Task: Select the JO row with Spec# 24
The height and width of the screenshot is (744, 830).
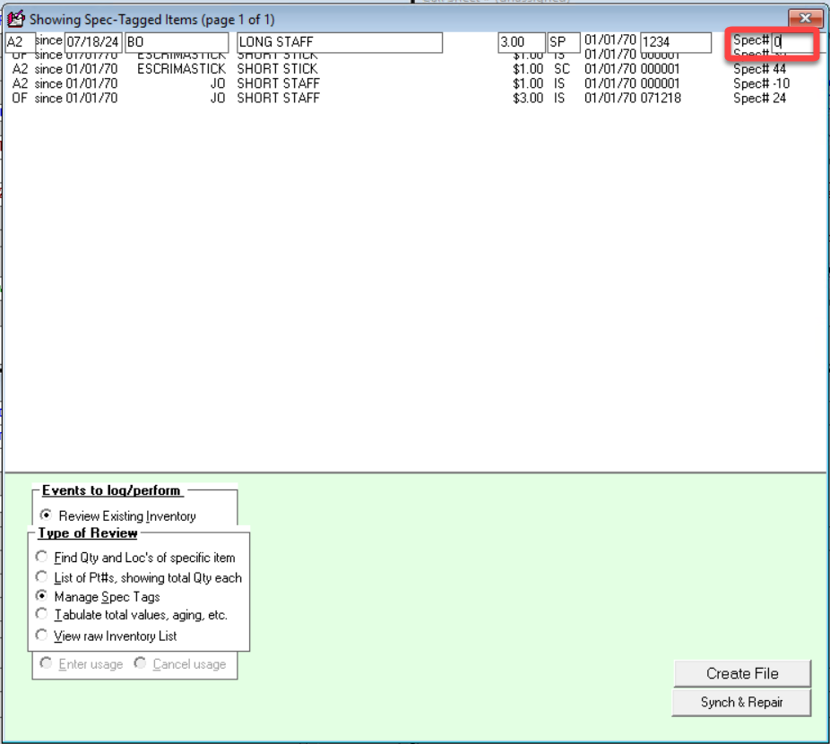Action: pyautogui.click(x=399, y=98)
